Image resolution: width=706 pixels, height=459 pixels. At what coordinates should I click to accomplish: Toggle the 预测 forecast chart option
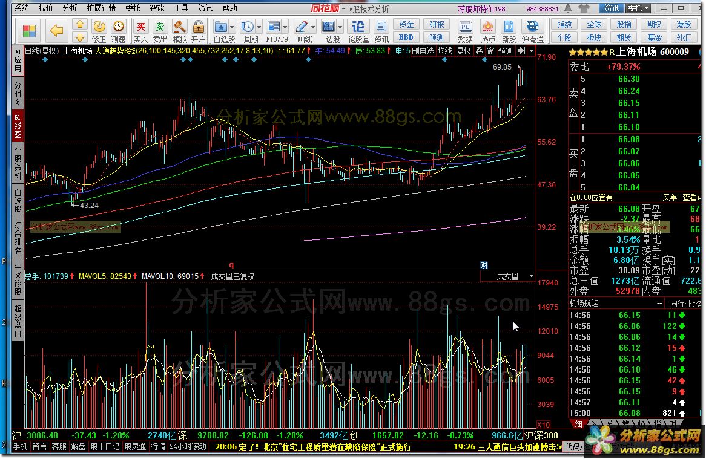tap(505, 51)
